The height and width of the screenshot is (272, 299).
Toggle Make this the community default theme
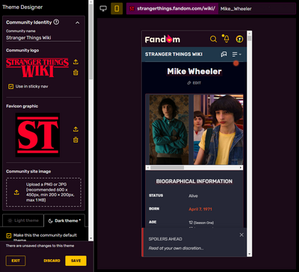[9, 235]
